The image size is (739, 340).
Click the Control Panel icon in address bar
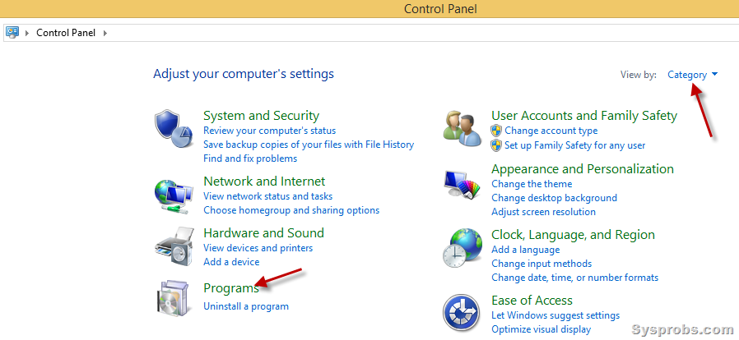pyautogui.click(x=12, y=33)
